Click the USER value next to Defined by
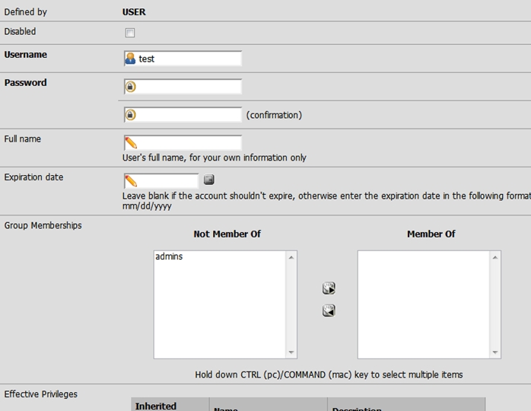This screenshot has width=531, height=411. 134,12
